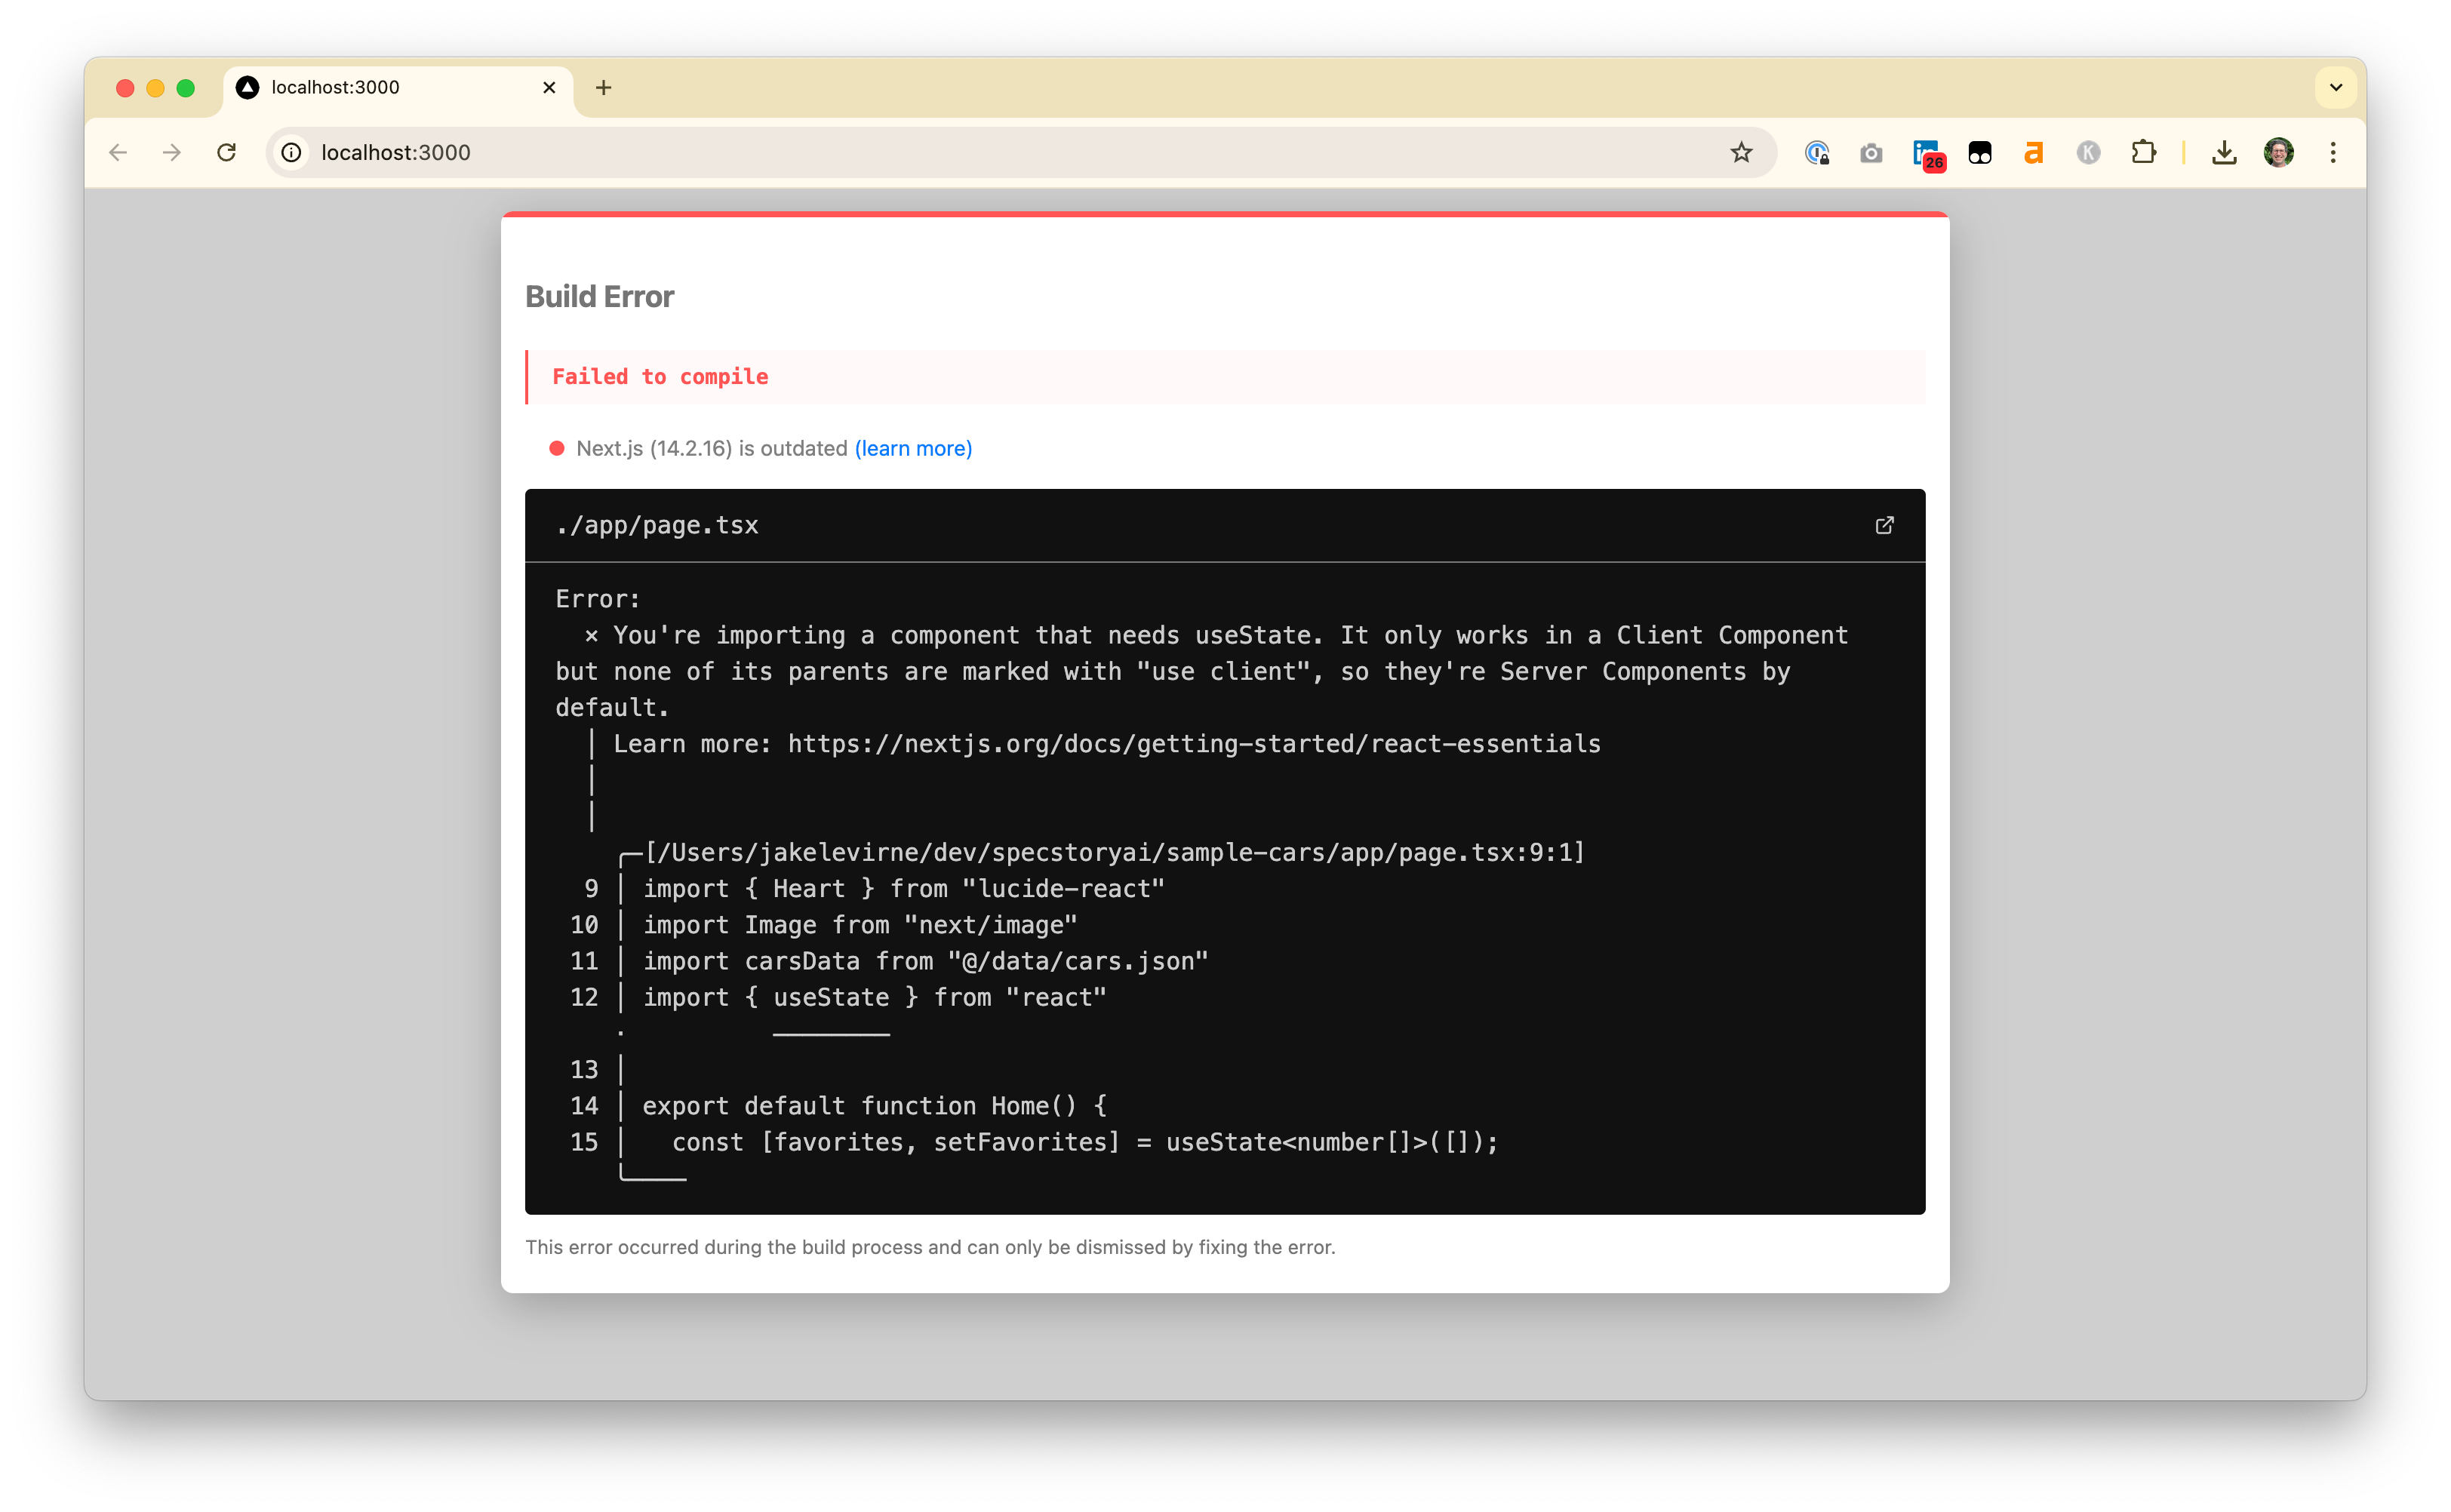View site information for localhost
This screenshot has width=2451, height=1512.
tap(291, 152)
